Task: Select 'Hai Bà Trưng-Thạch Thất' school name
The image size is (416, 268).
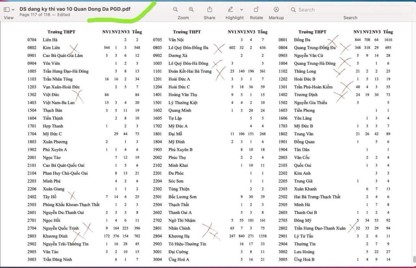Action: (317, 197)
